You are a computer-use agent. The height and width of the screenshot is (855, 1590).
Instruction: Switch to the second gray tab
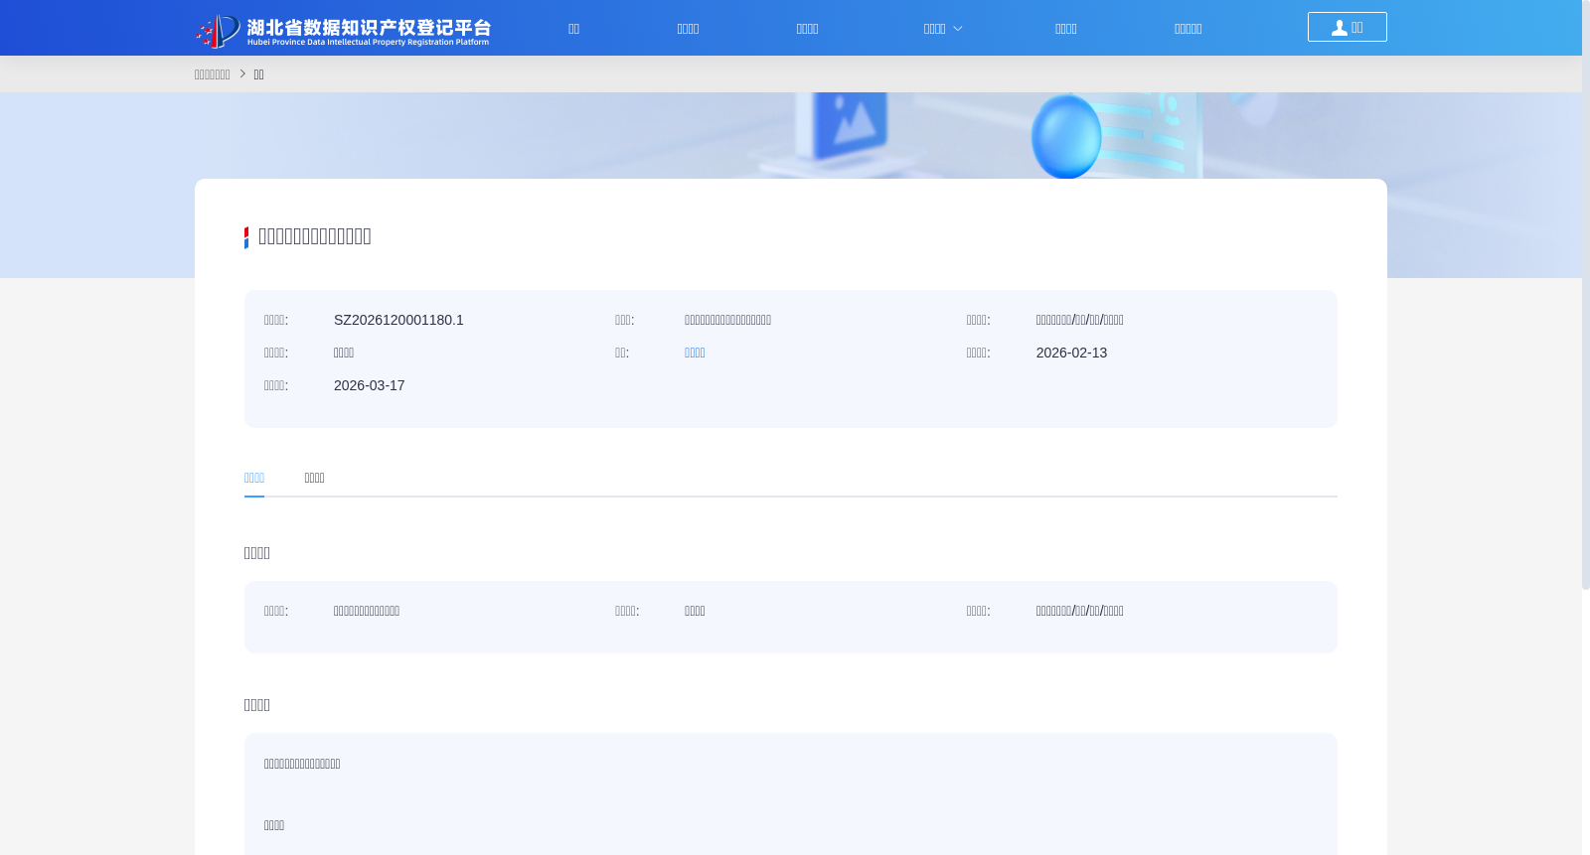[314, 478]
